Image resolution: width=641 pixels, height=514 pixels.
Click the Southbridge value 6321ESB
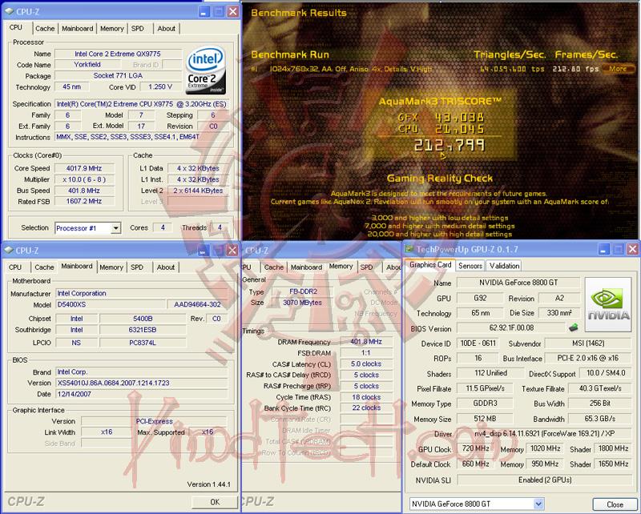143,330
